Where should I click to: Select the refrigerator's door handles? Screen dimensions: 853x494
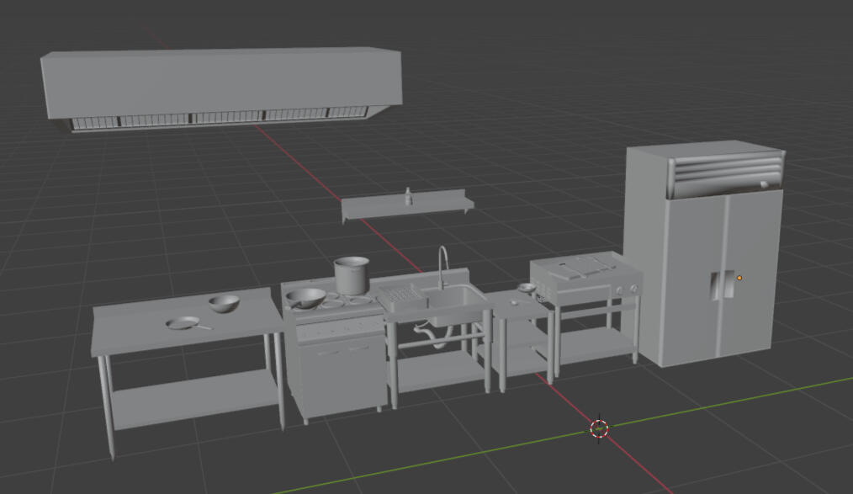717,287
